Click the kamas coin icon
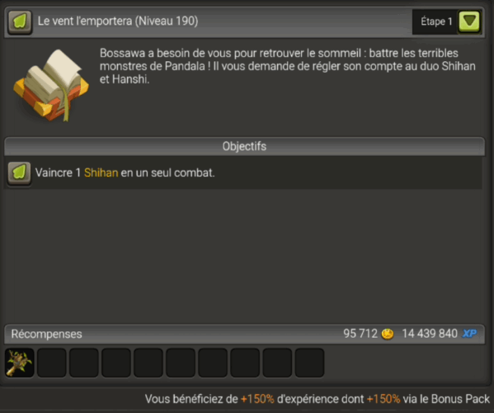The width and height of the screenshot is (494, 413). pos(388,334)
